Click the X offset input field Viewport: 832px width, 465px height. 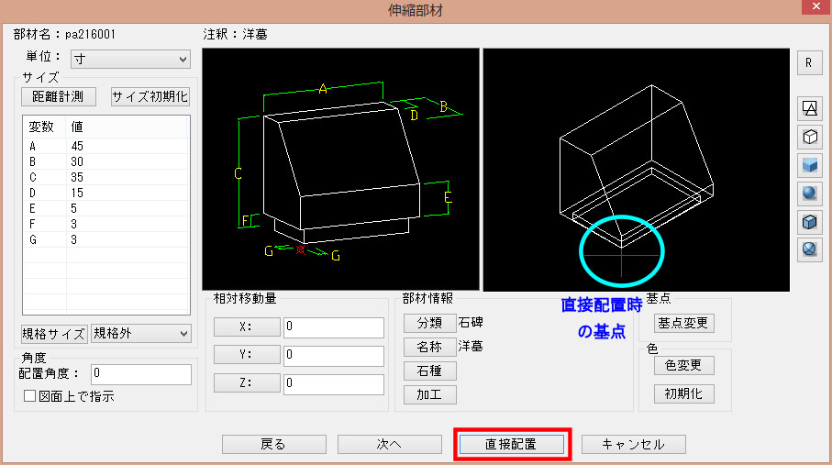click(333, 327)
